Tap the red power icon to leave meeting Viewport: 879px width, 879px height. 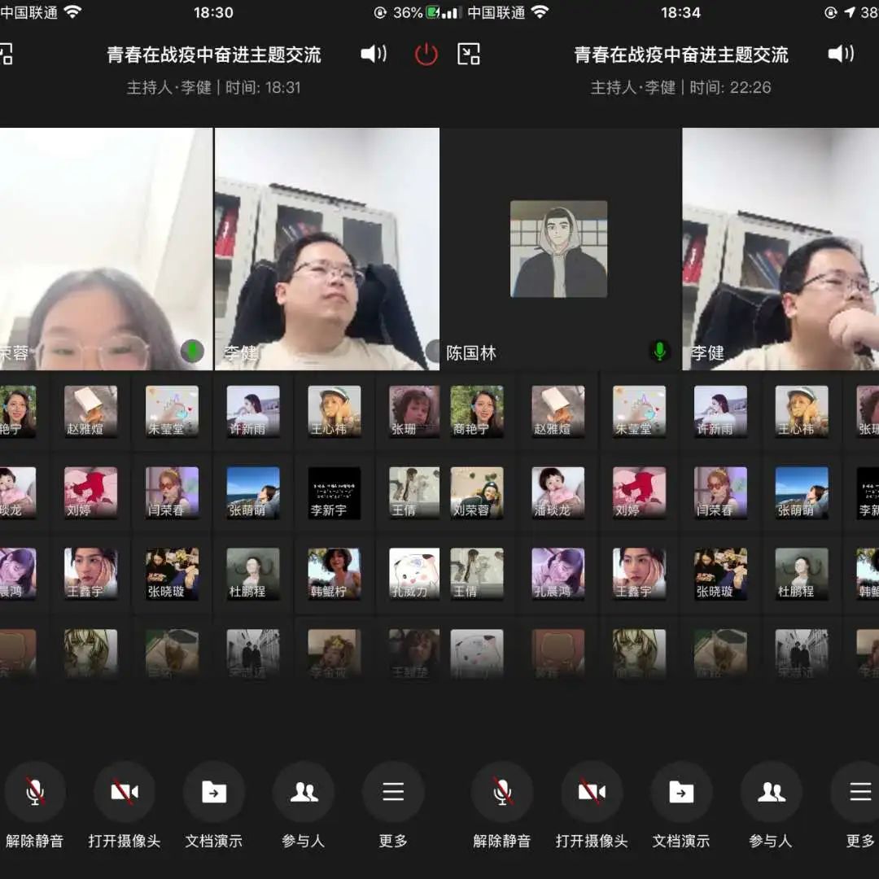(x=426, y=55)
